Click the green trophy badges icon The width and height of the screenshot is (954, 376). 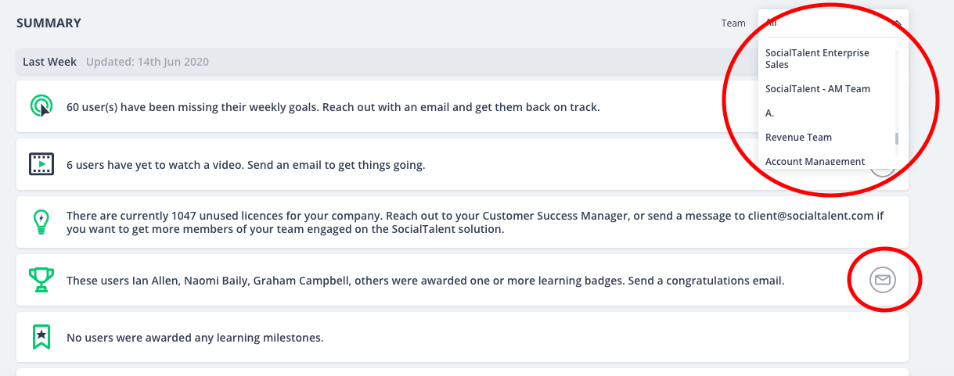click(x=41, y=279)
